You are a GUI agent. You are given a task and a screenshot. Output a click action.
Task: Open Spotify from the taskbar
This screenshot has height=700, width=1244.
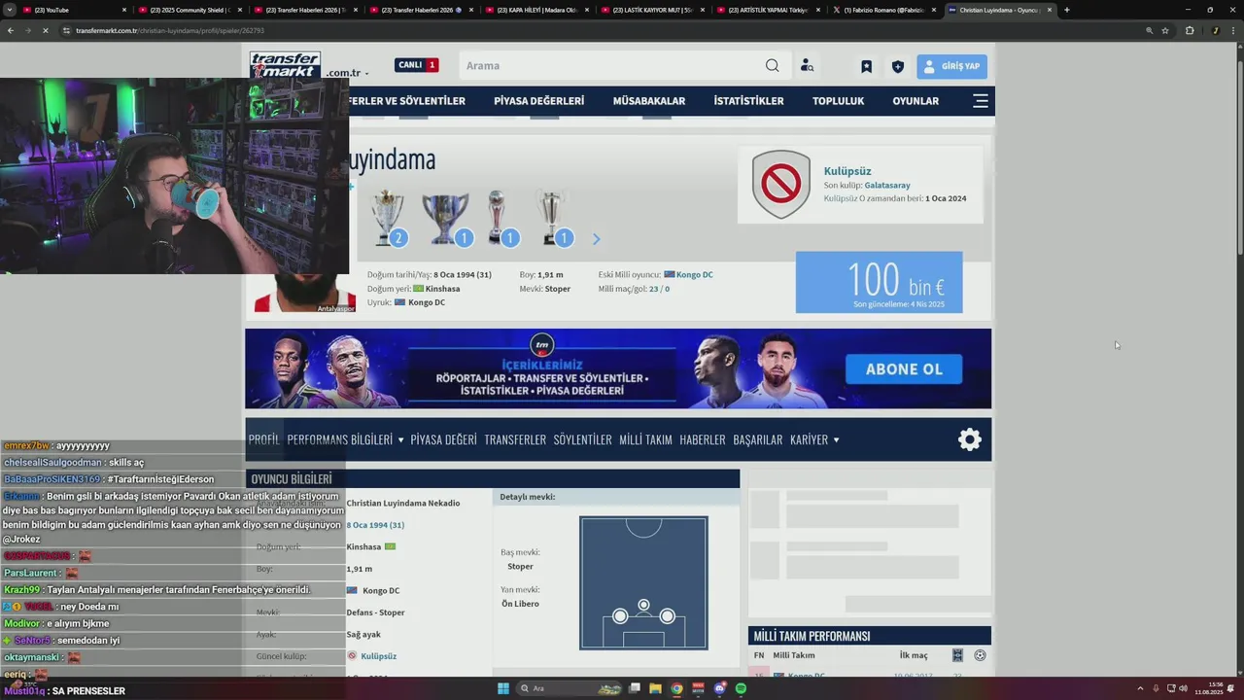[x=741, y=688]
